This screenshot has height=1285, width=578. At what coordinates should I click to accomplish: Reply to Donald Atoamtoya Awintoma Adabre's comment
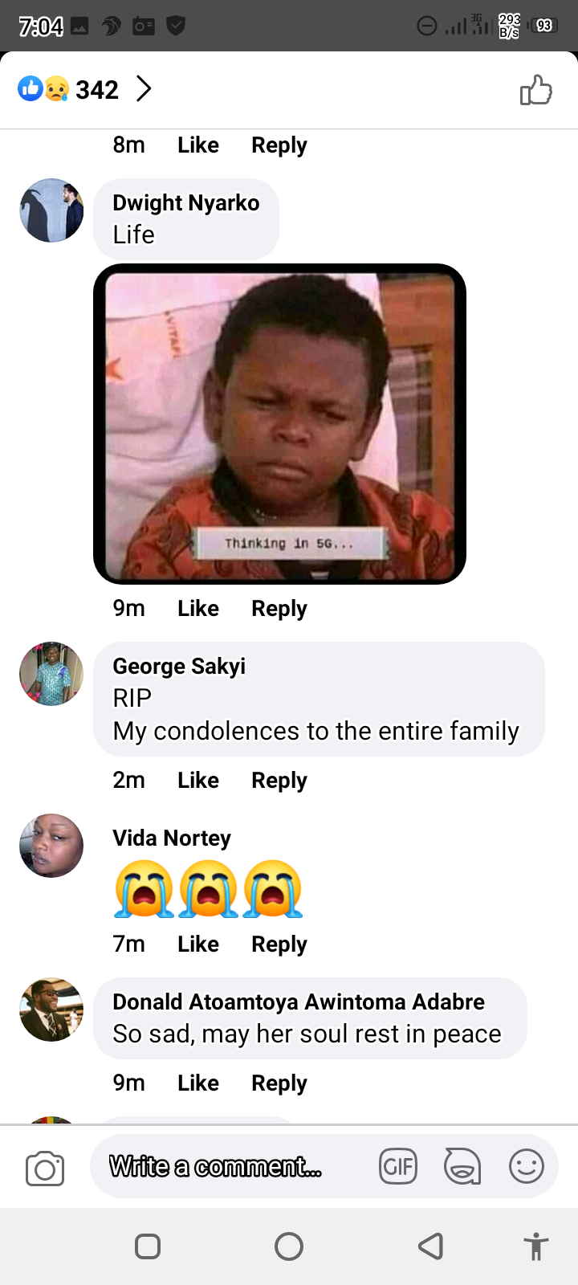coord(279,1083)
